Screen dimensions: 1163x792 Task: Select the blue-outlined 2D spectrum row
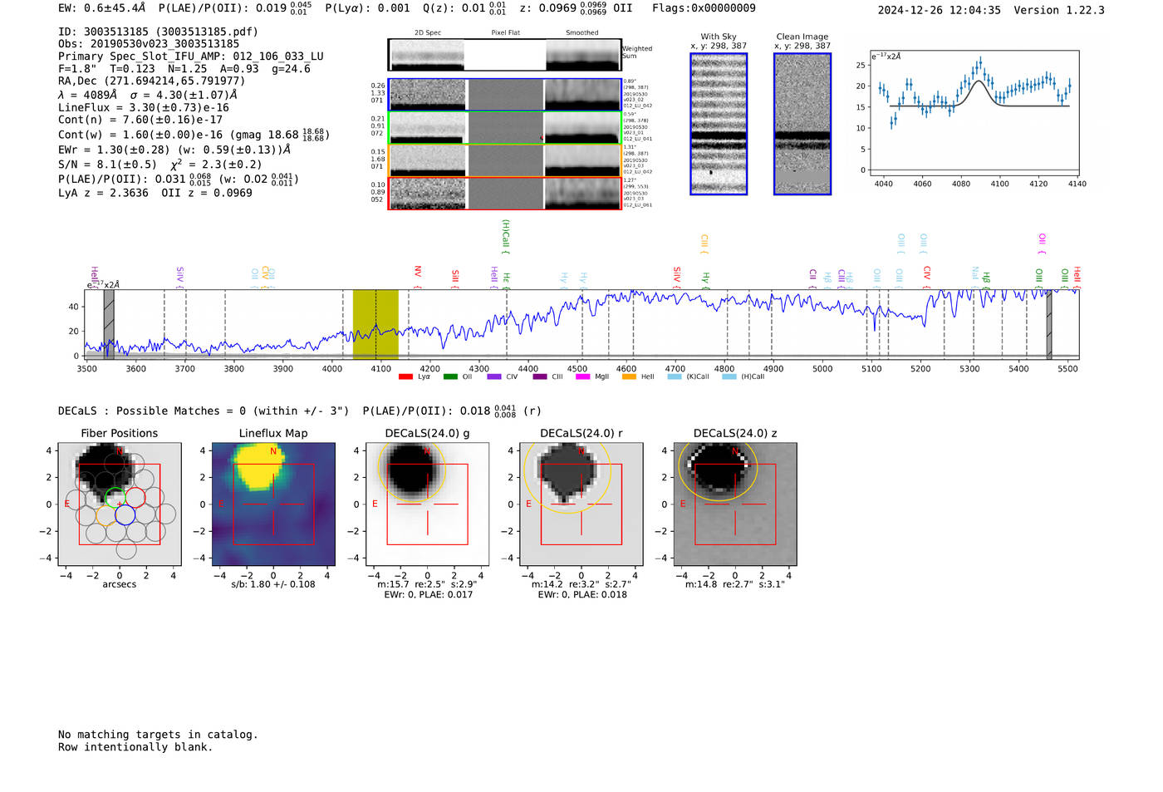tap(505, 95)
